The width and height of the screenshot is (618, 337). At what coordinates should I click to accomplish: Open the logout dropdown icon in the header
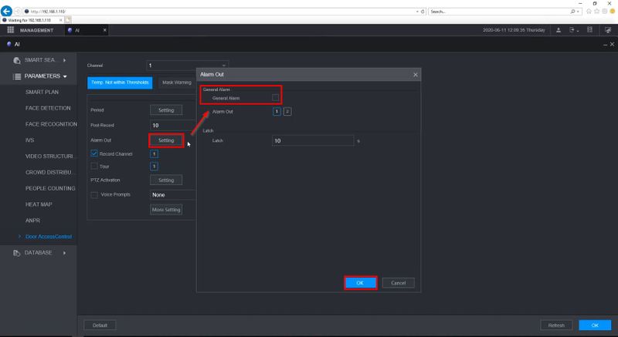(573, 30)
